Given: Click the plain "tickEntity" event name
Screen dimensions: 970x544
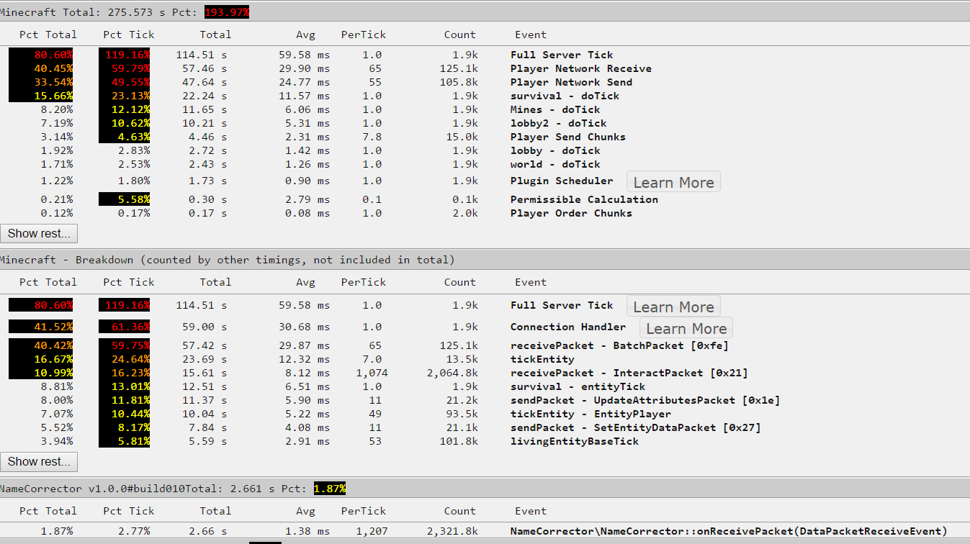Looking at the screenshot, I should [542, 359].
